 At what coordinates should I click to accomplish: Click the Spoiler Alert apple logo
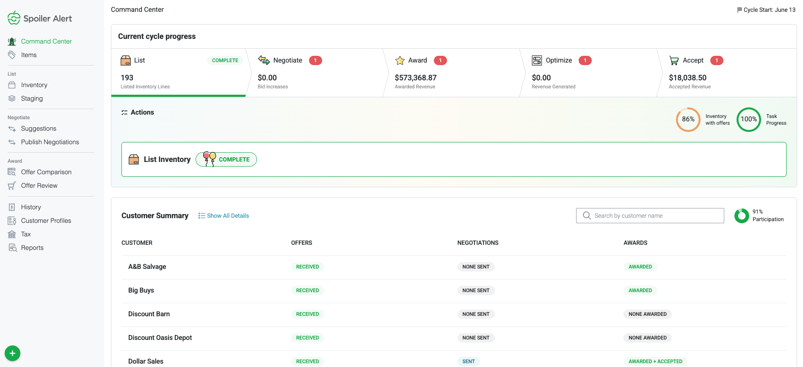point(14,18)
